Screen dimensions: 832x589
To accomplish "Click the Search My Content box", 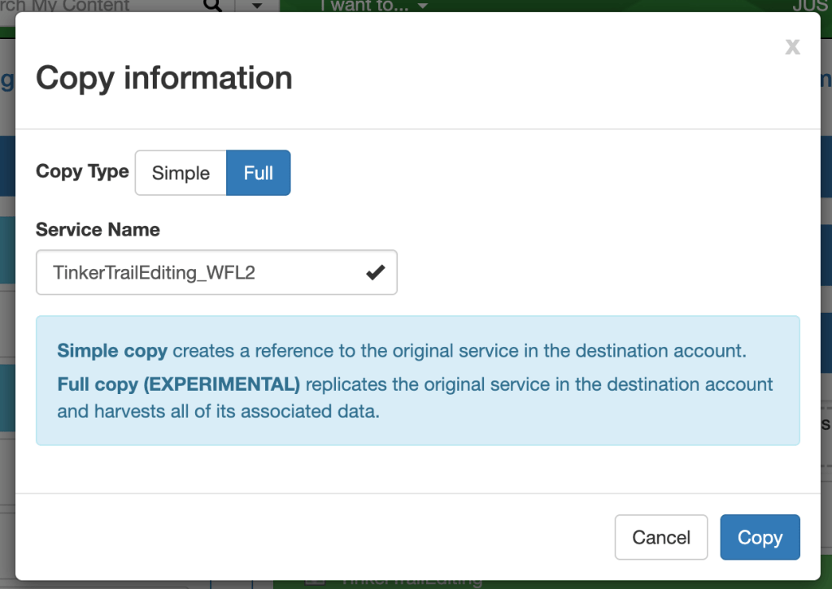I will point(81,6).
